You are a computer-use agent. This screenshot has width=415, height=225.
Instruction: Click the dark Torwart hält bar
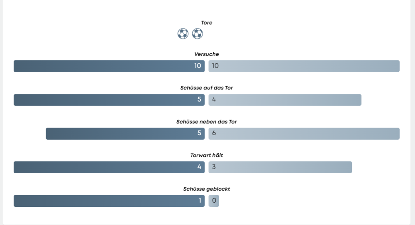click(x=109, y=167)
